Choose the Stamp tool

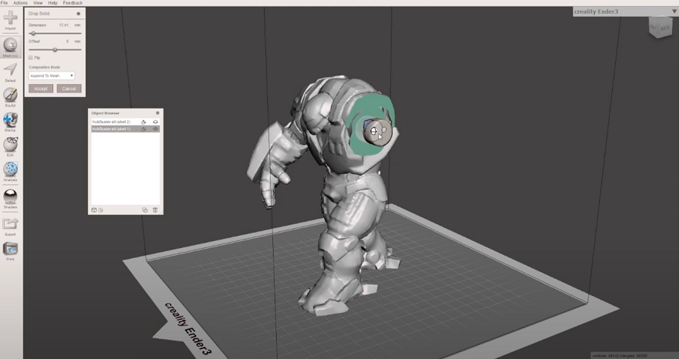pyautogui.click(x=10, y=120)
